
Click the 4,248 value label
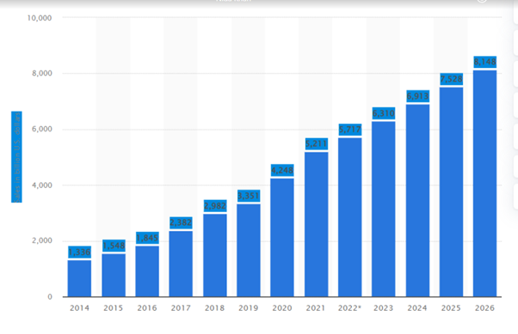(x=282, y=170)
